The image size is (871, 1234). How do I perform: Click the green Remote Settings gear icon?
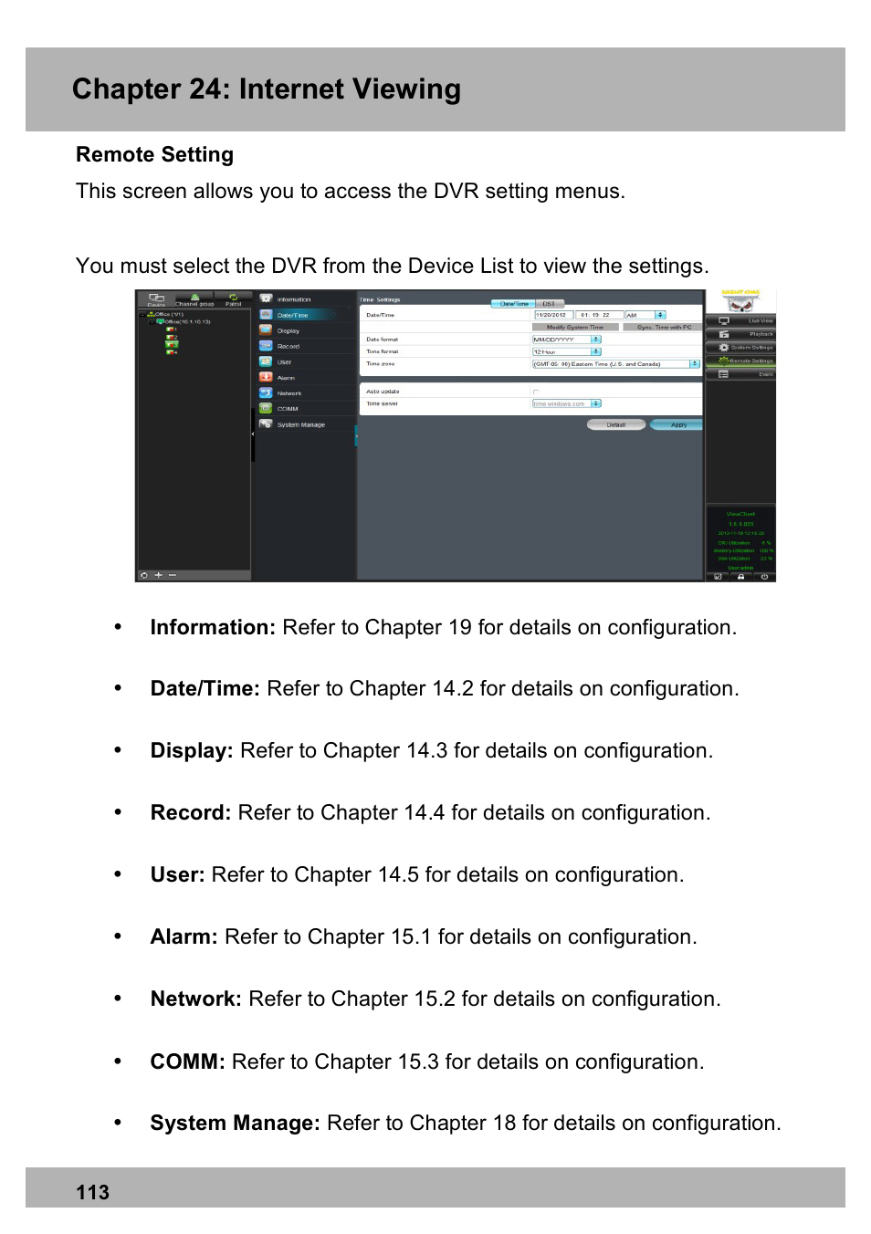pos(724,361)
